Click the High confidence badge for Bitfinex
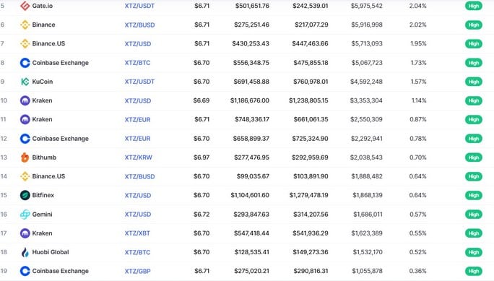The width and height of the screenshot is (494, 281). [x=474, y=195]
